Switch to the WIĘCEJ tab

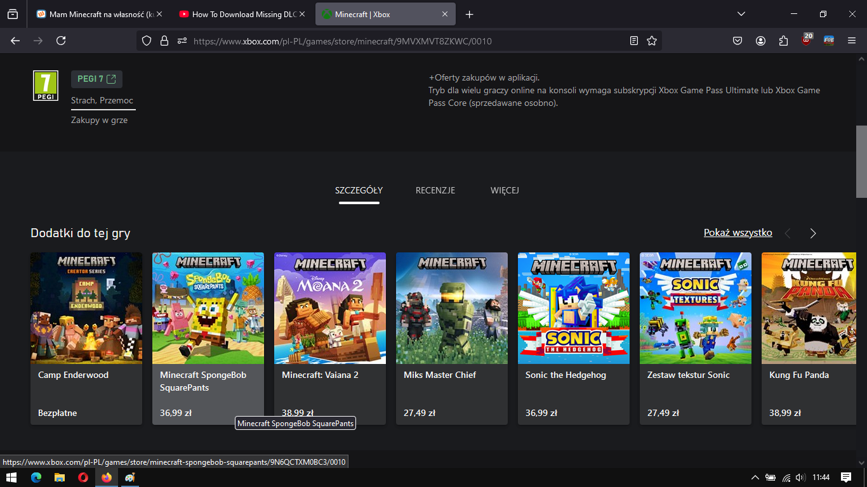pyautogui.click(x=505, y=190)
